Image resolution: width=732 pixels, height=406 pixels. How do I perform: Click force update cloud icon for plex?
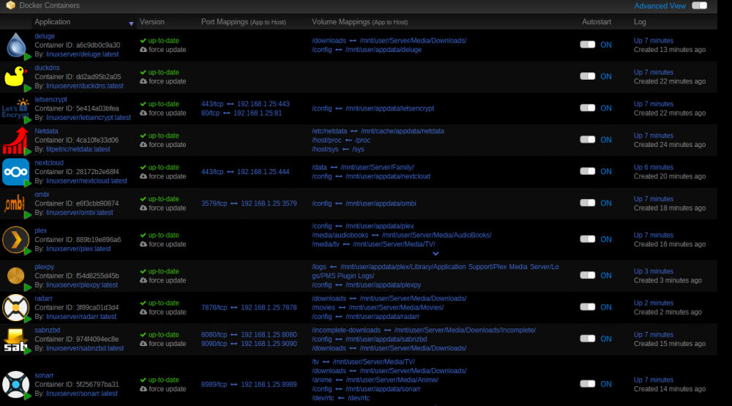point(143,244)
